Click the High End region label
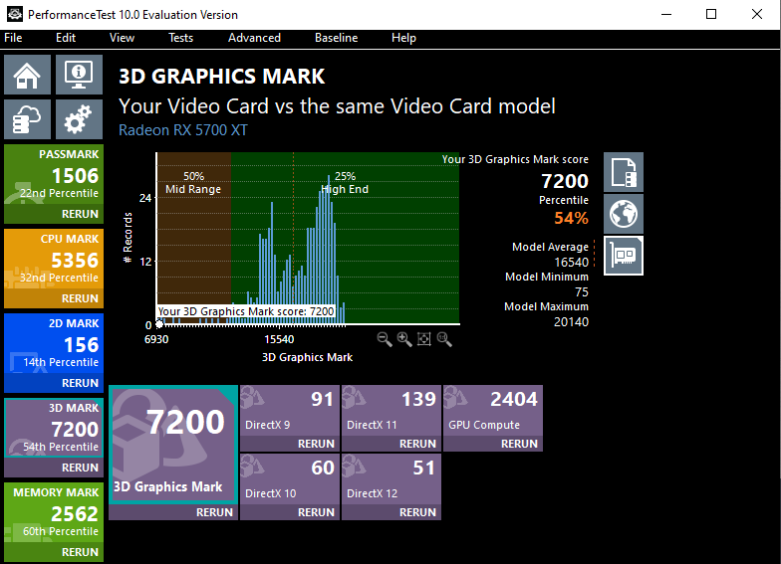The height and width of the screenshot is (564, 781). [x=345, y=189]
